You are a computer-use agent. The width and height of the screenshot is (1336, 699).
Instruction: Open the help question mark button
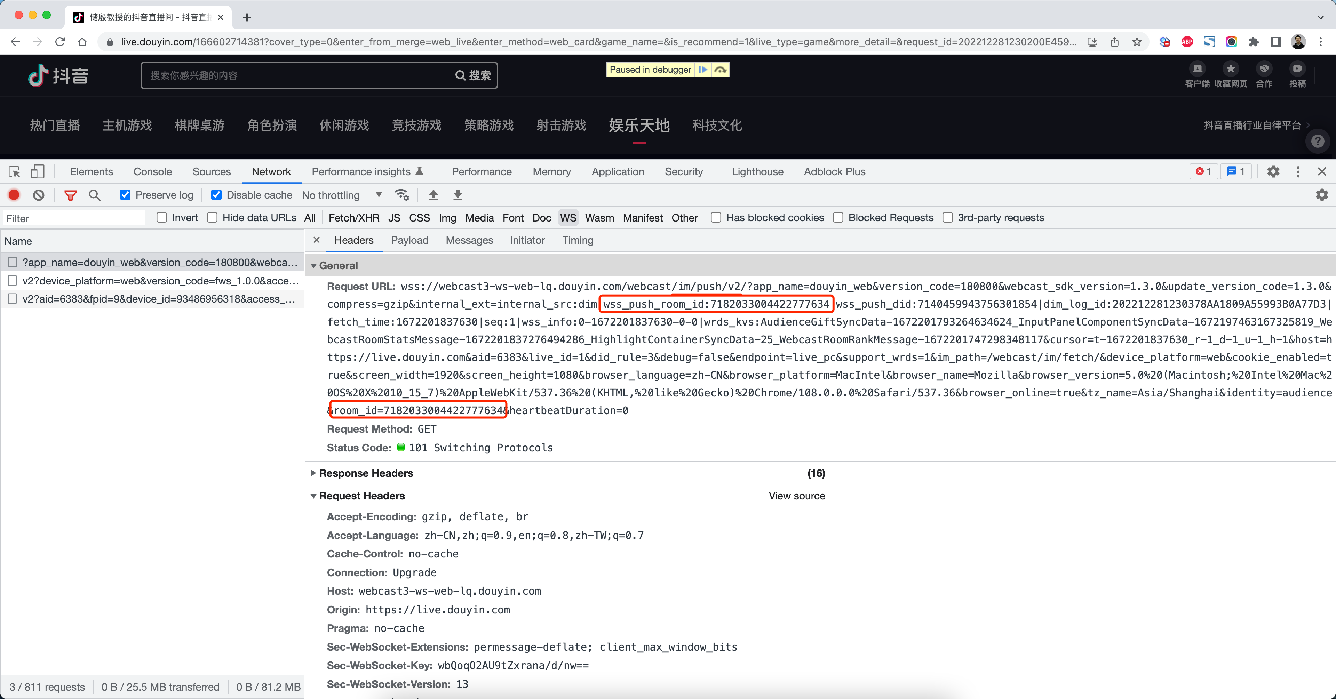click(x=1317, y=141)
